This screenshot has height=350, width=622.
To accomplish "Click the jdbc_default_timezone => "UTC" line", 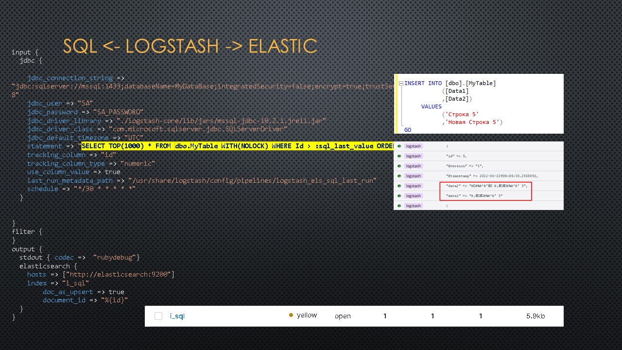I will pos(85,138).
